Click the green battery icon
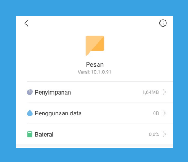 (x=30, y=134)
